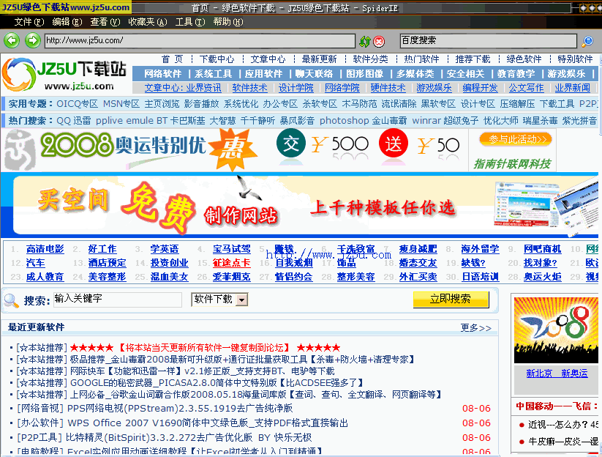This screenshot has width=602, height=457.
Task: Open the 编辑(E) menu
Action: 67,22
